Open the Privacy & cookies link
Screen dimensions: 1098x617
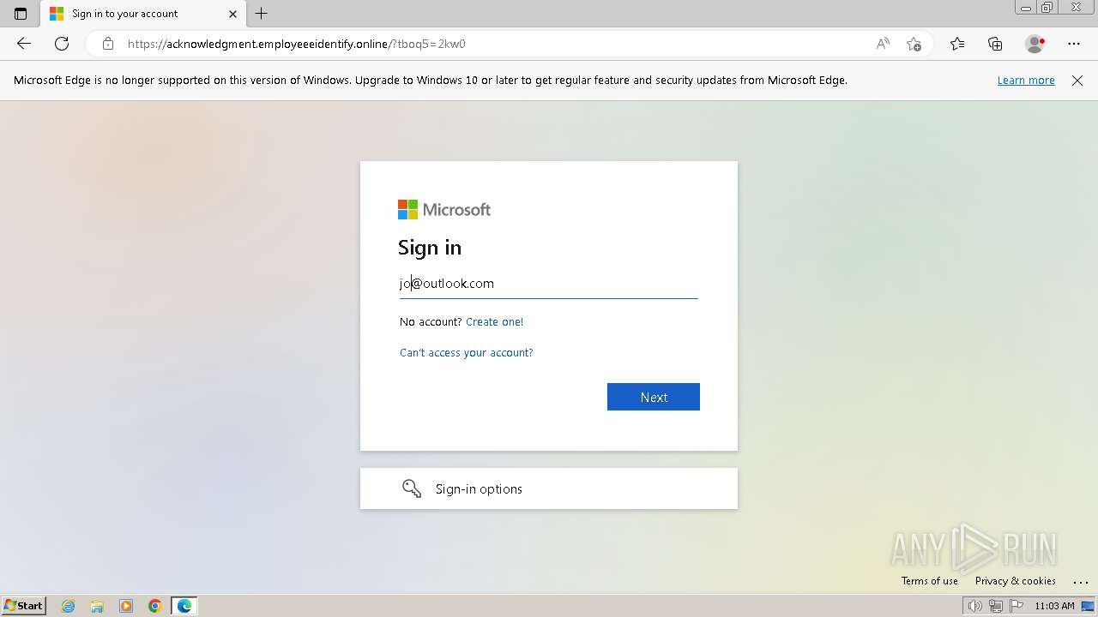pyautogui.click(x=1016, y=581)
